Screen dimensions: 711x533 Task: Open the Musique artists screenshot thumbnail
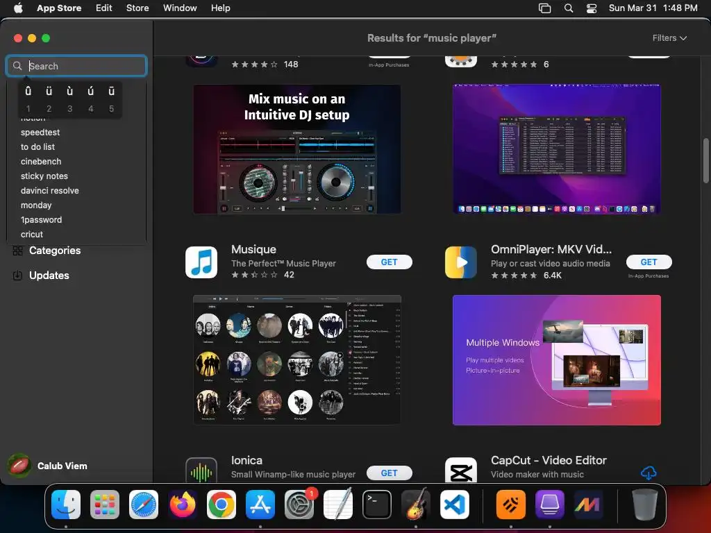(297, 360)
